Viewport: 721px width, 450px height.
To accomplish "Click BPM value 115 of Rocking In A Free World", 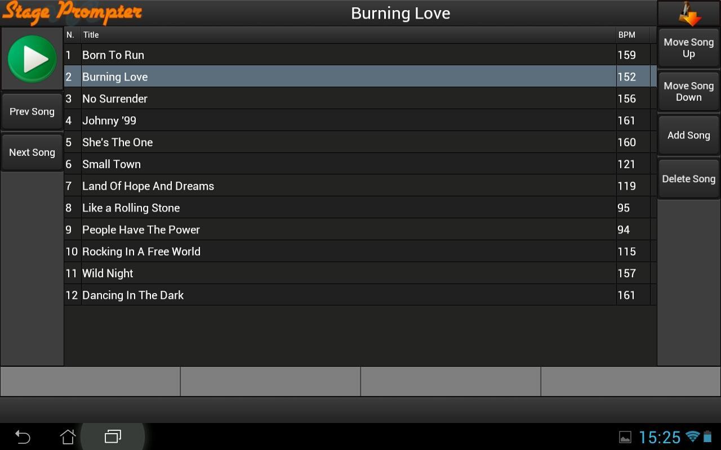I will pyautogui.click(x=627, y=252).
